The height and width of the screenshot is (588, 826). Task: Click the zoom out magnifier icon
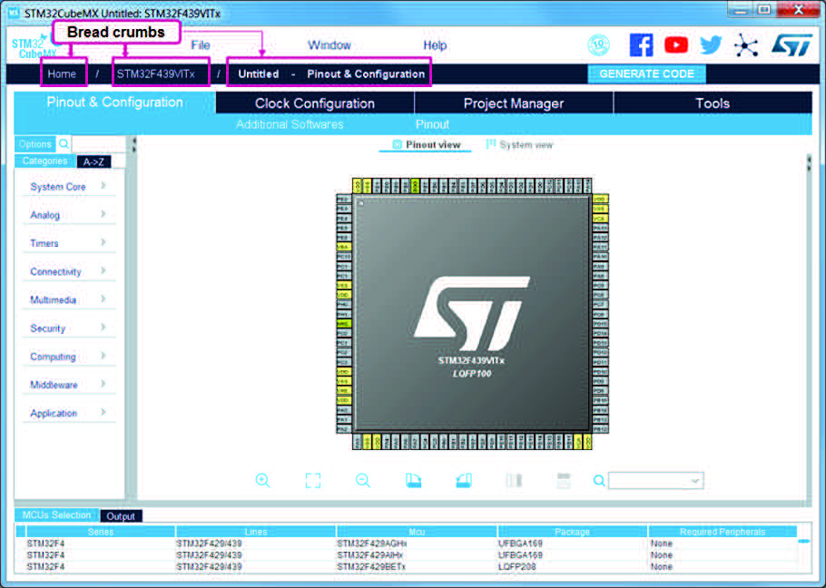point(363,480)
